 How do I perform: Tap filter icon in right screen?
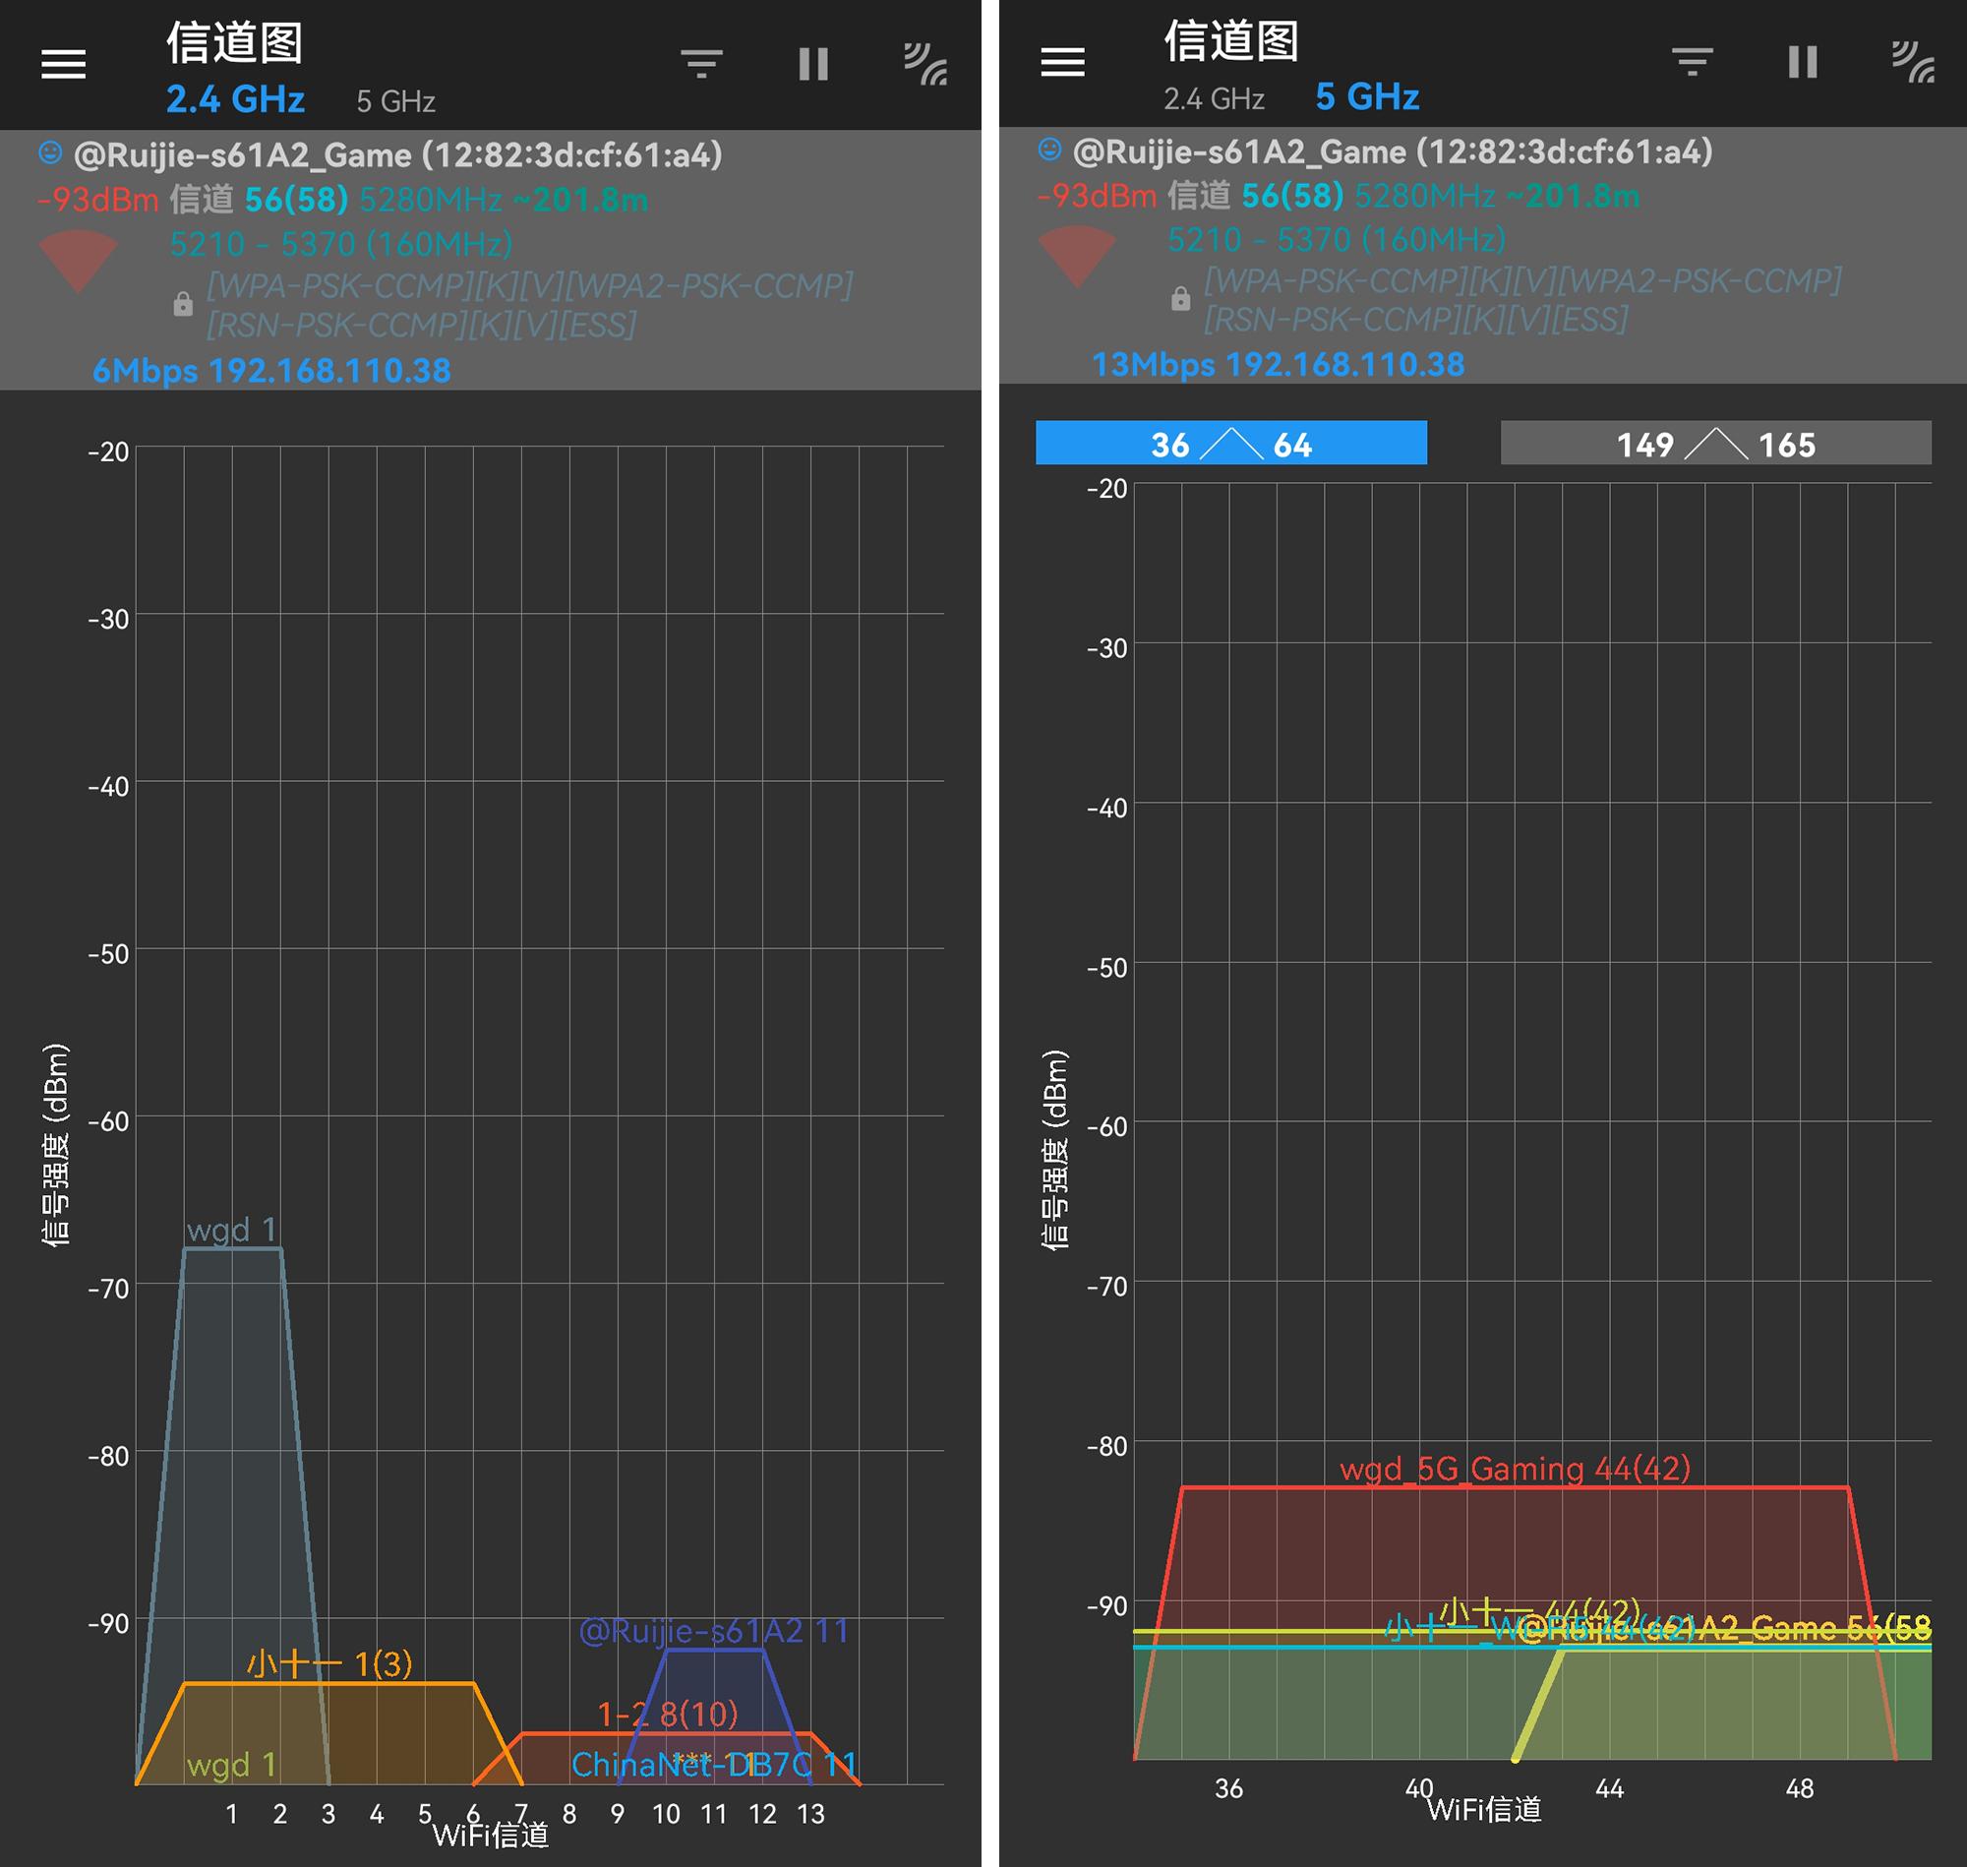tap(1692, 62)
